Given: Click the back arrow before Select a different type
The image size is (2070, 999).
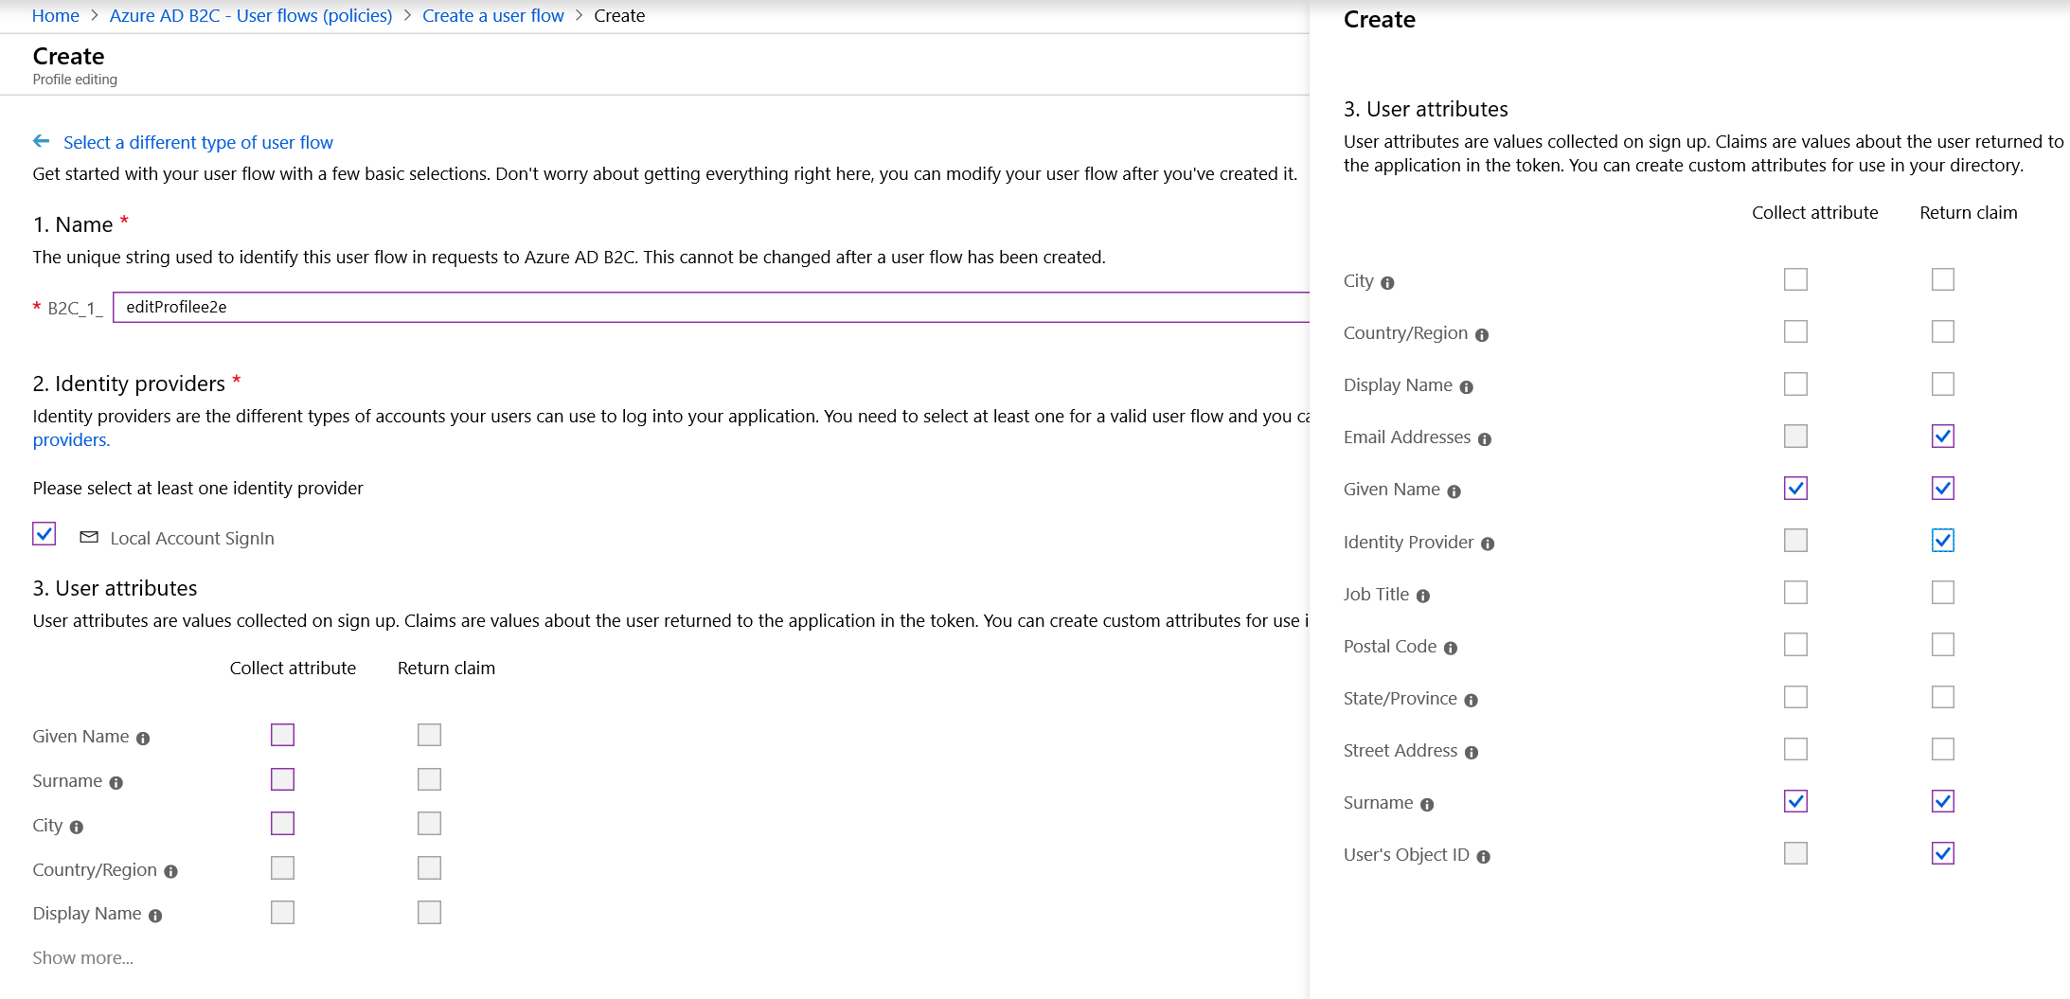Looking at the screenshot, I should 42,141.
